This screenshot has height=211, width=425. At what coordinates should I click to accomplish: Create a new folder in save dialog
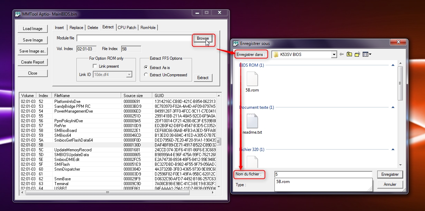(358, 54)
